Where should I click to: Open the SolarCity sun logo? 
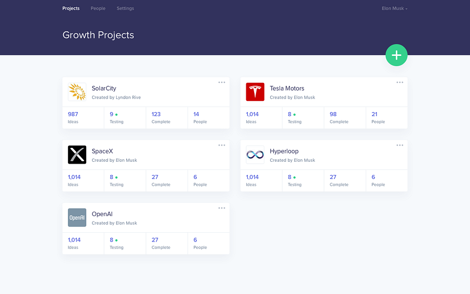(77, 92)
